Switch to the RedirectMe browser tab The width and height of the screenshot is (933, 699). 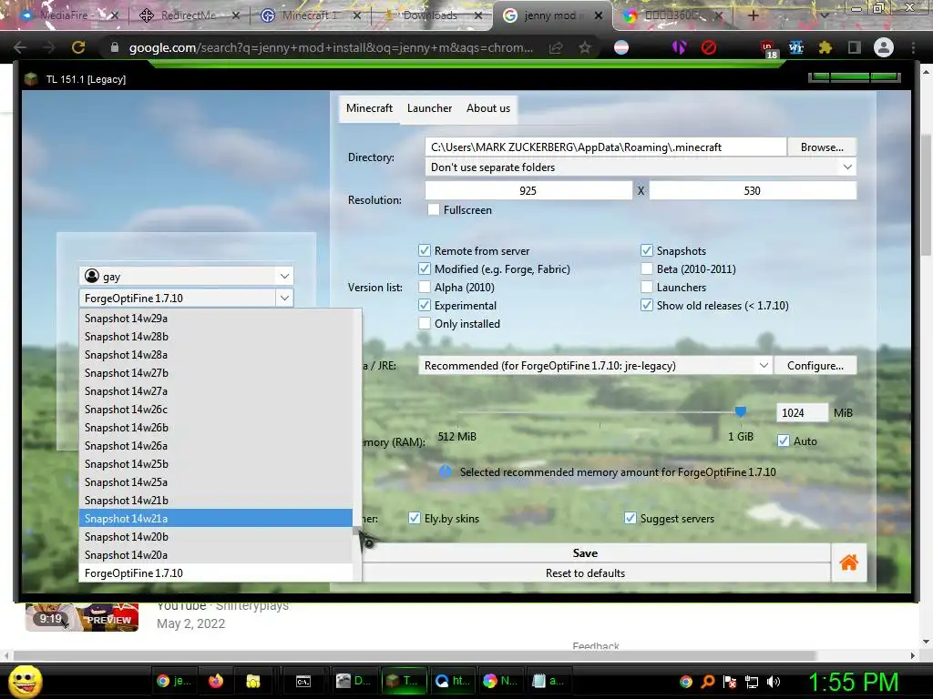(188, 15)
